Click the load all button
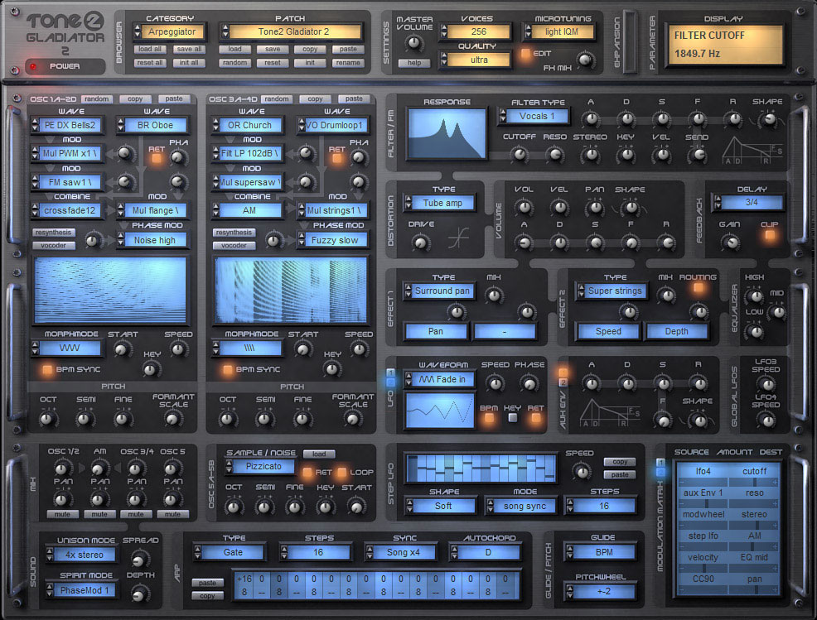Screen dimensions: 817x620 150,49
